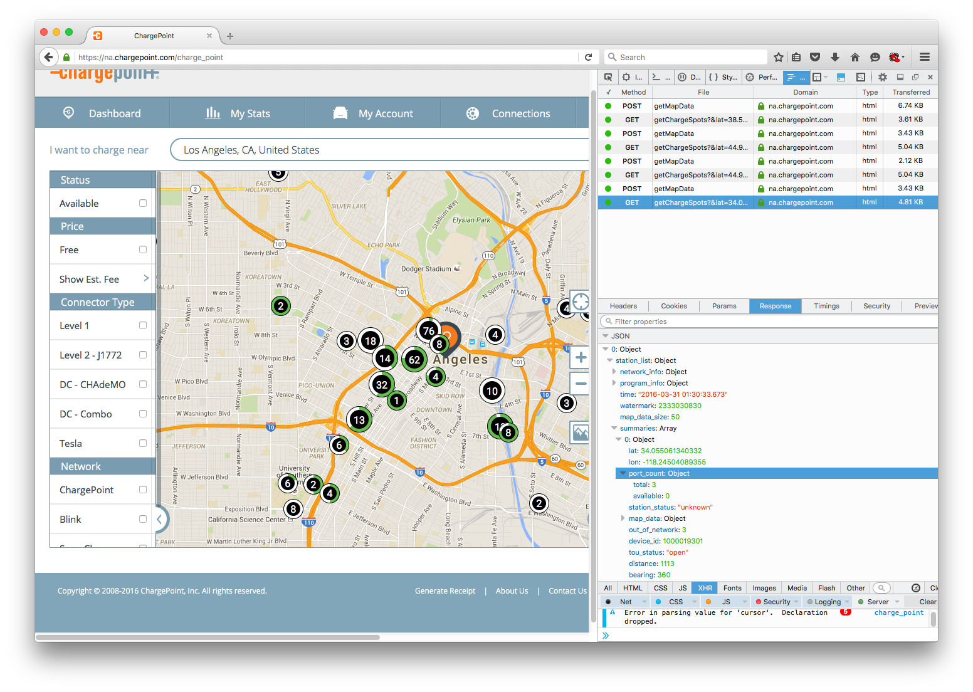This screenshot has width=973, height=692.
Task: Open the Connections navigation tab
Action: tap(508, 113)
